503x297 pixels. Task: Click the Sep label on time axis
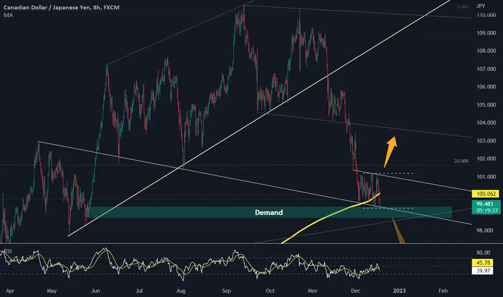[x=227, y=291]
